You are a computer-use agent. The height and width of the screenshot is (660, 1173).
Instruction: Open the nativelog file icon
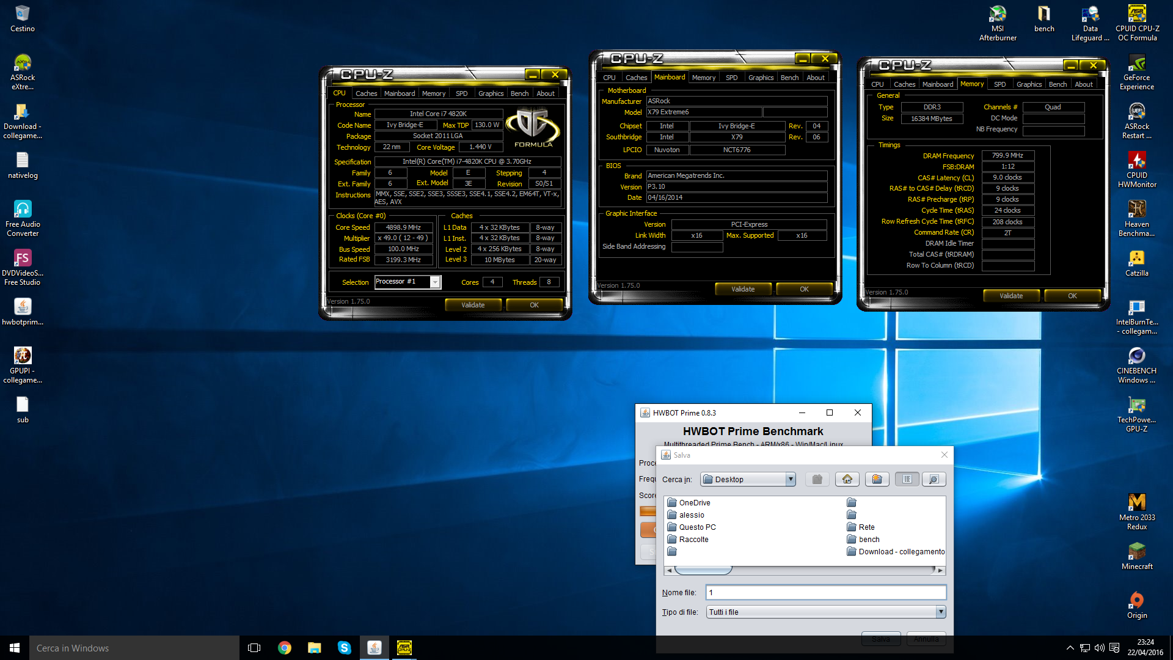click(23, 165)
